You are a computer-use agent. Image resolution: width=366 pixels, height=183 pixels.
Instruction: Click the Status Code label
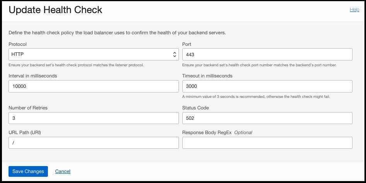click(x=196, y=108)
